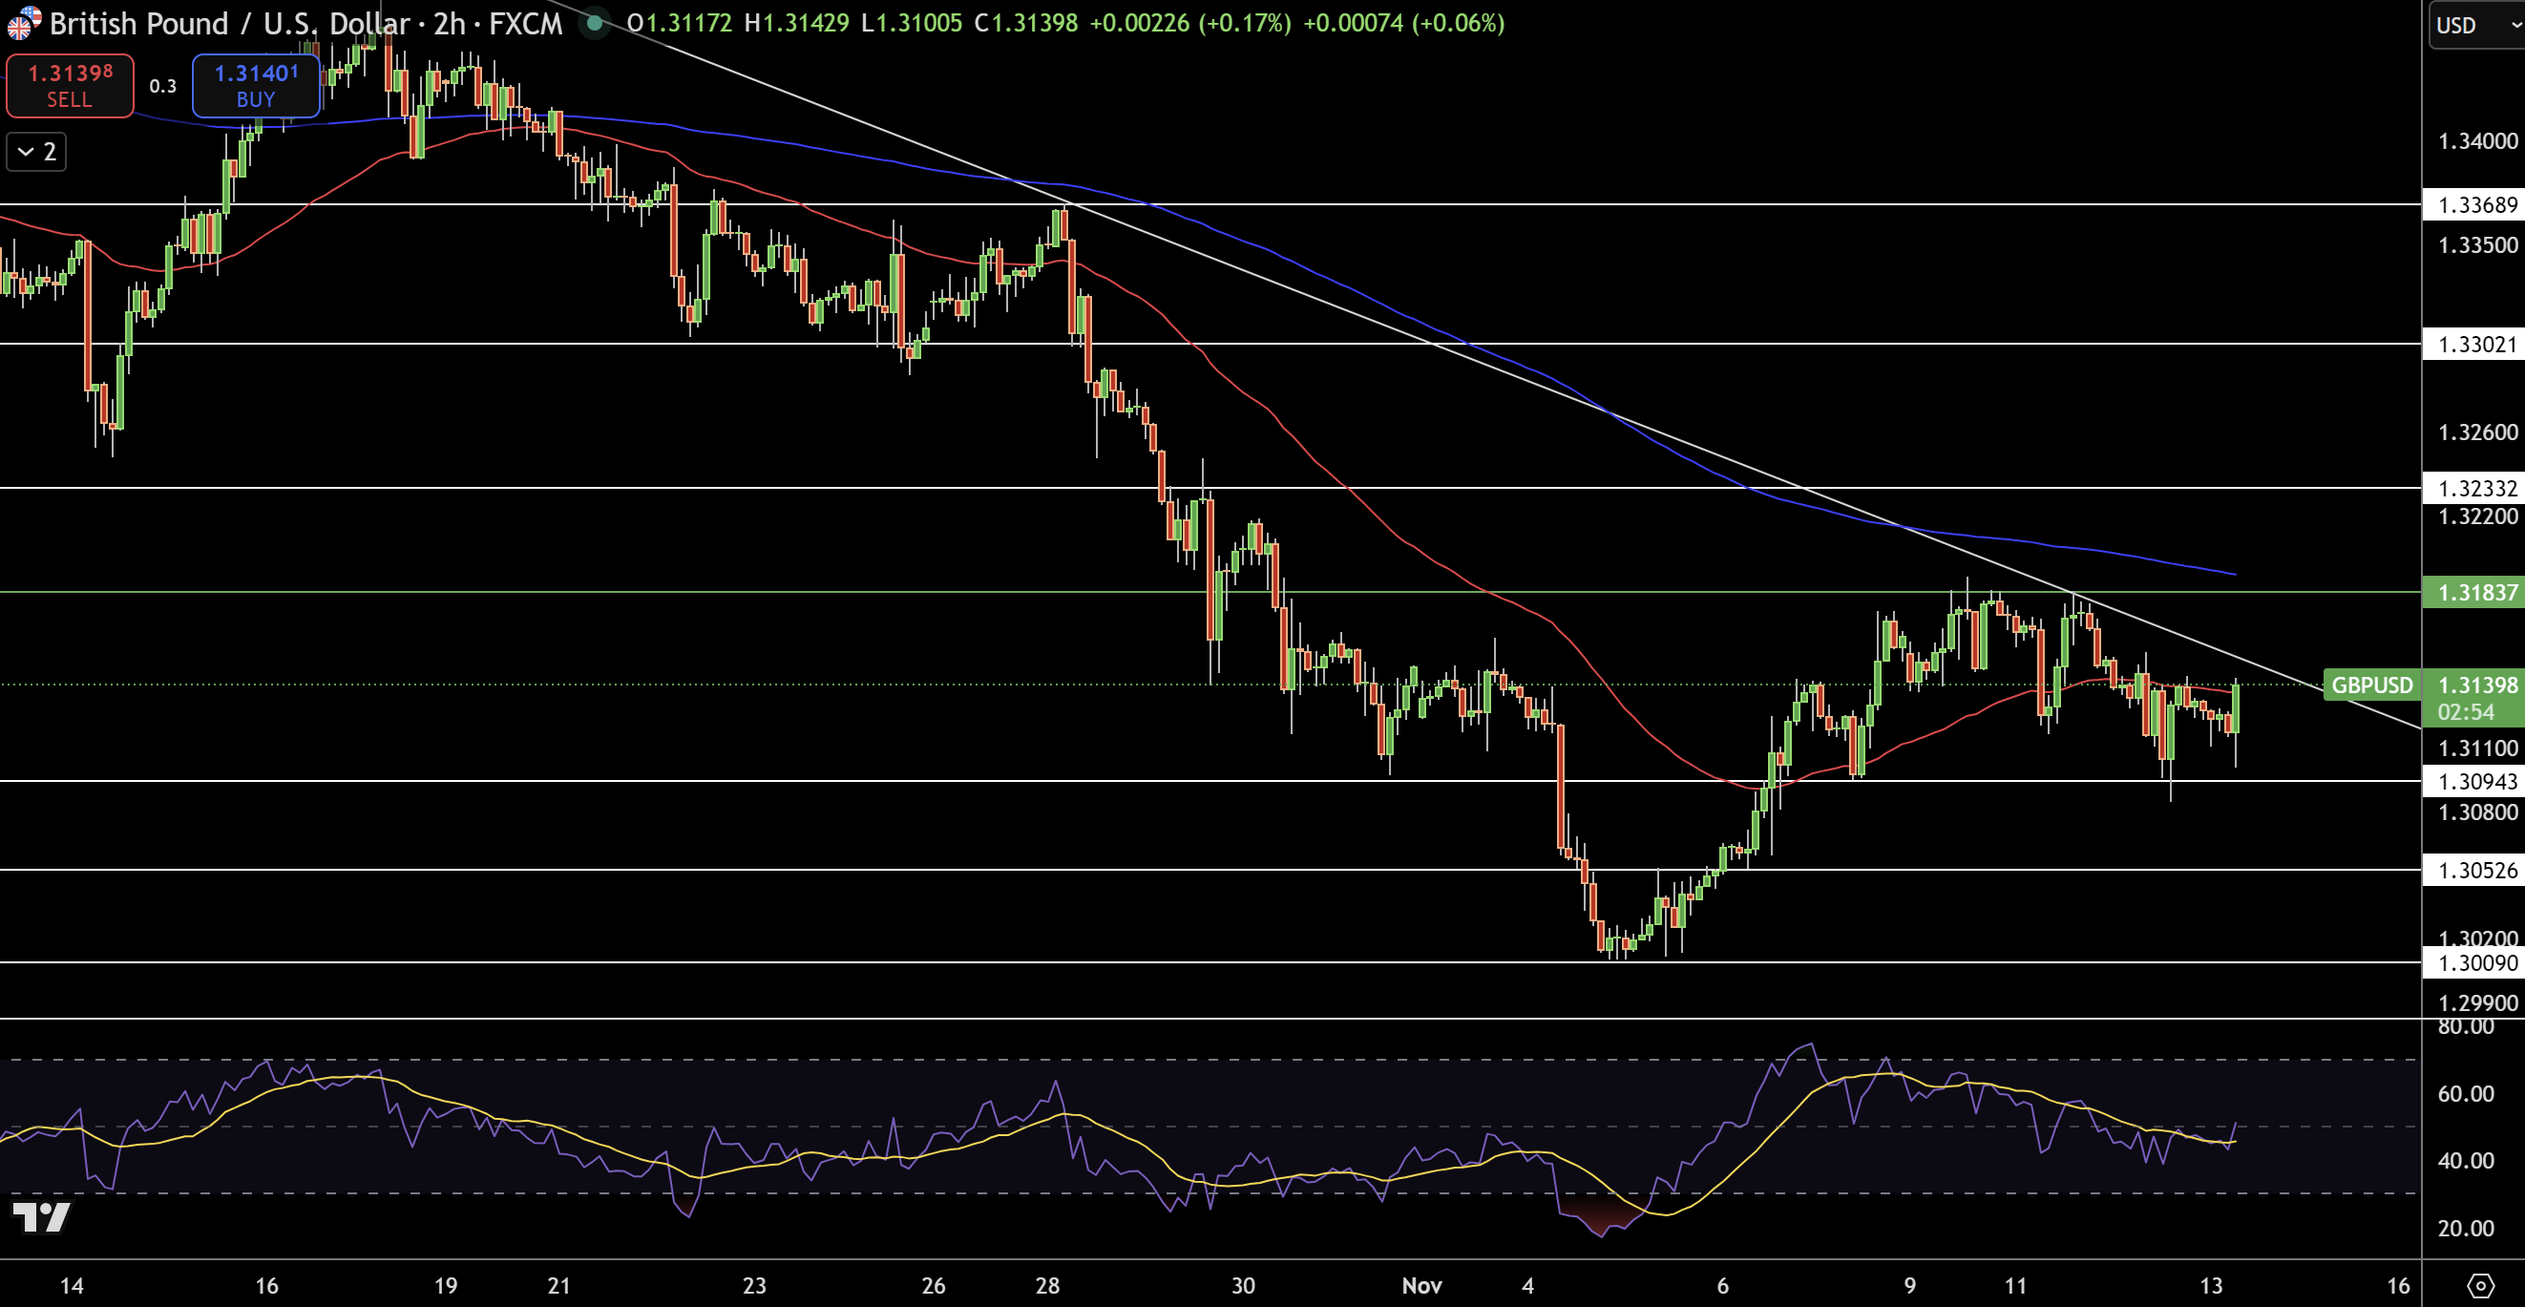Click the green market status dot

coord(595,24)
